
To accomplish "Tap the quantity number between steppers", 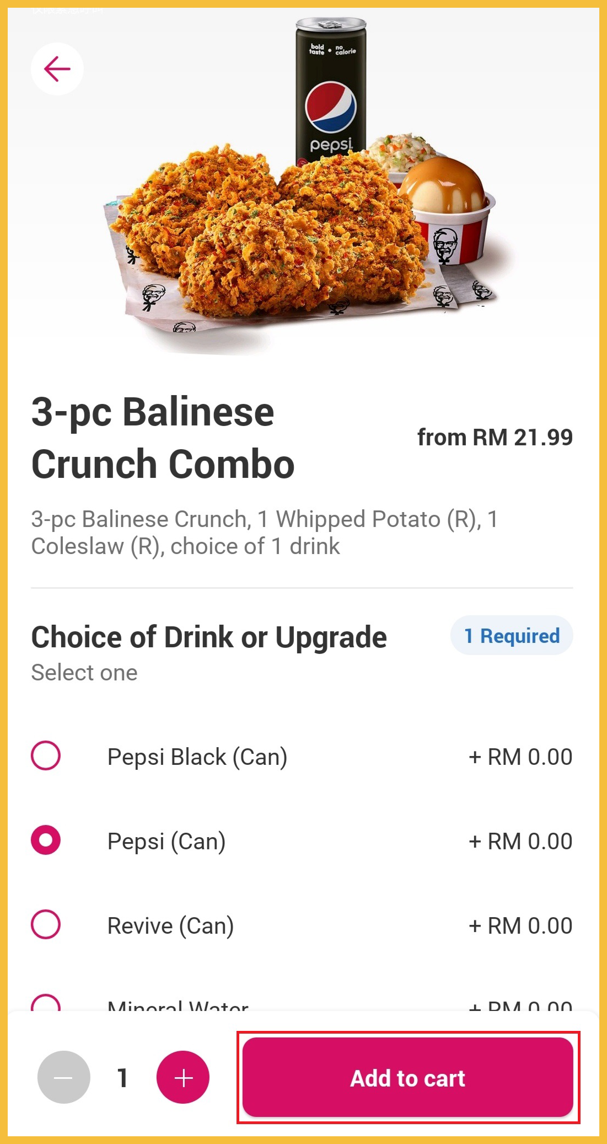I will point(123,1077).
